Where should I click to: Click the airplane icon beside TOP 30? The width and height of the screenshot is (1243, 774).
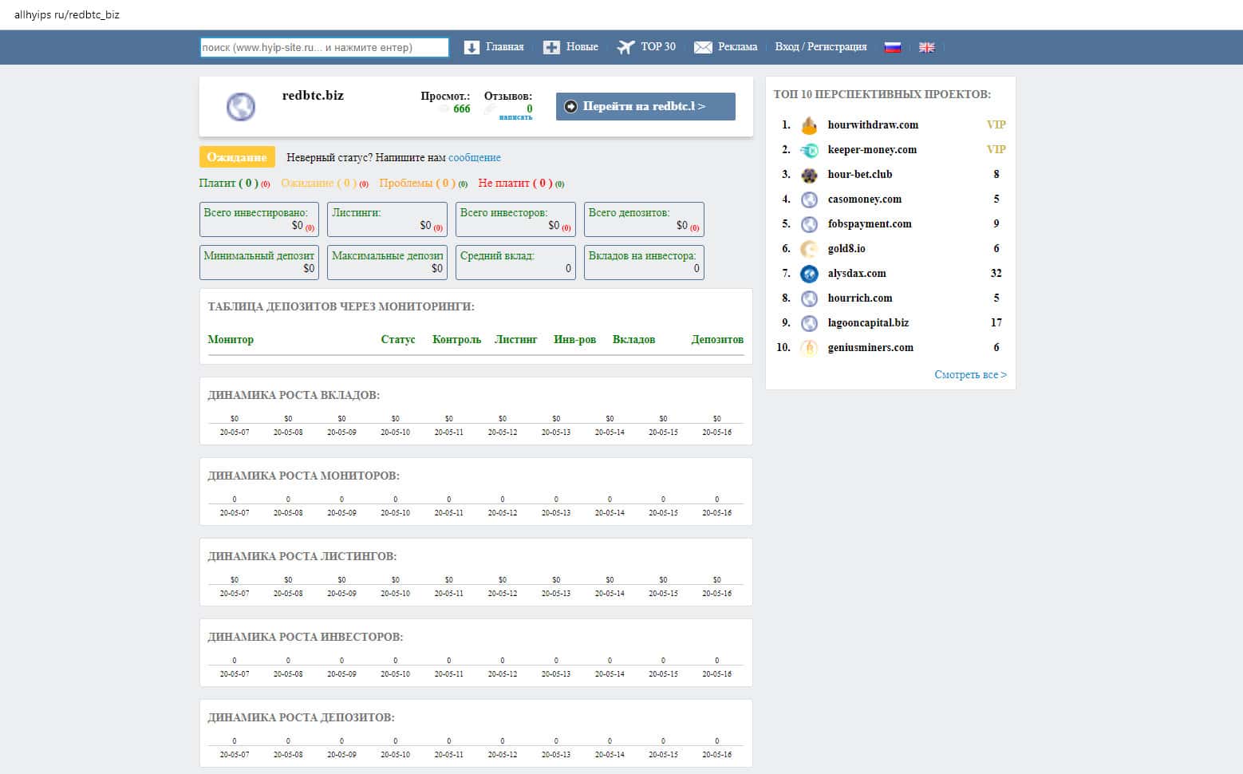tap(625, 47)
